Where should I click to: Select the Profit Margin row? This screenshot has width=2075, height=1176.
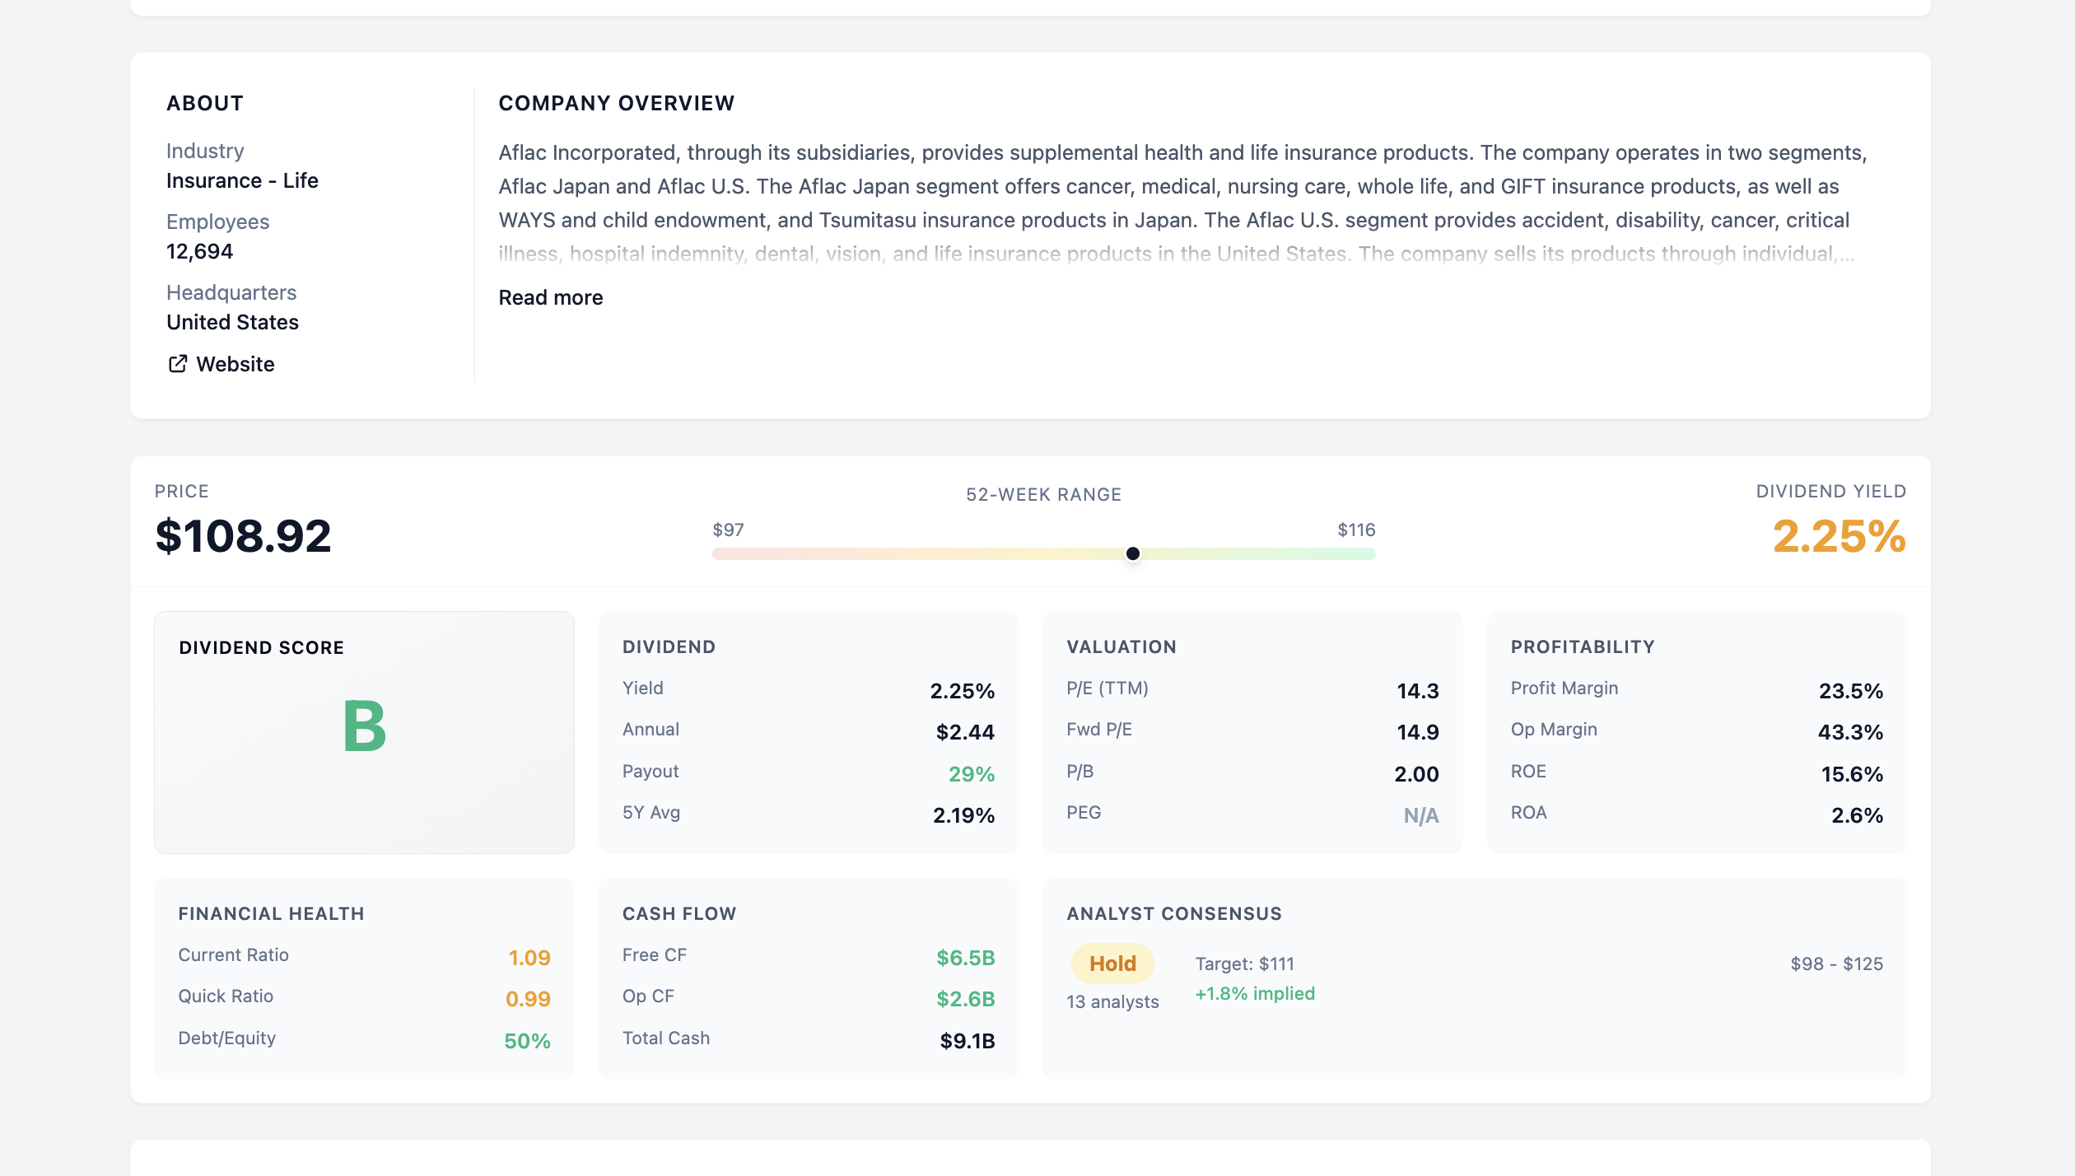click(x=1695, y=690)
